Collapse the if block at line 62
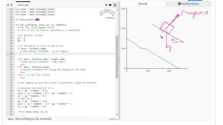 point(14,49)
